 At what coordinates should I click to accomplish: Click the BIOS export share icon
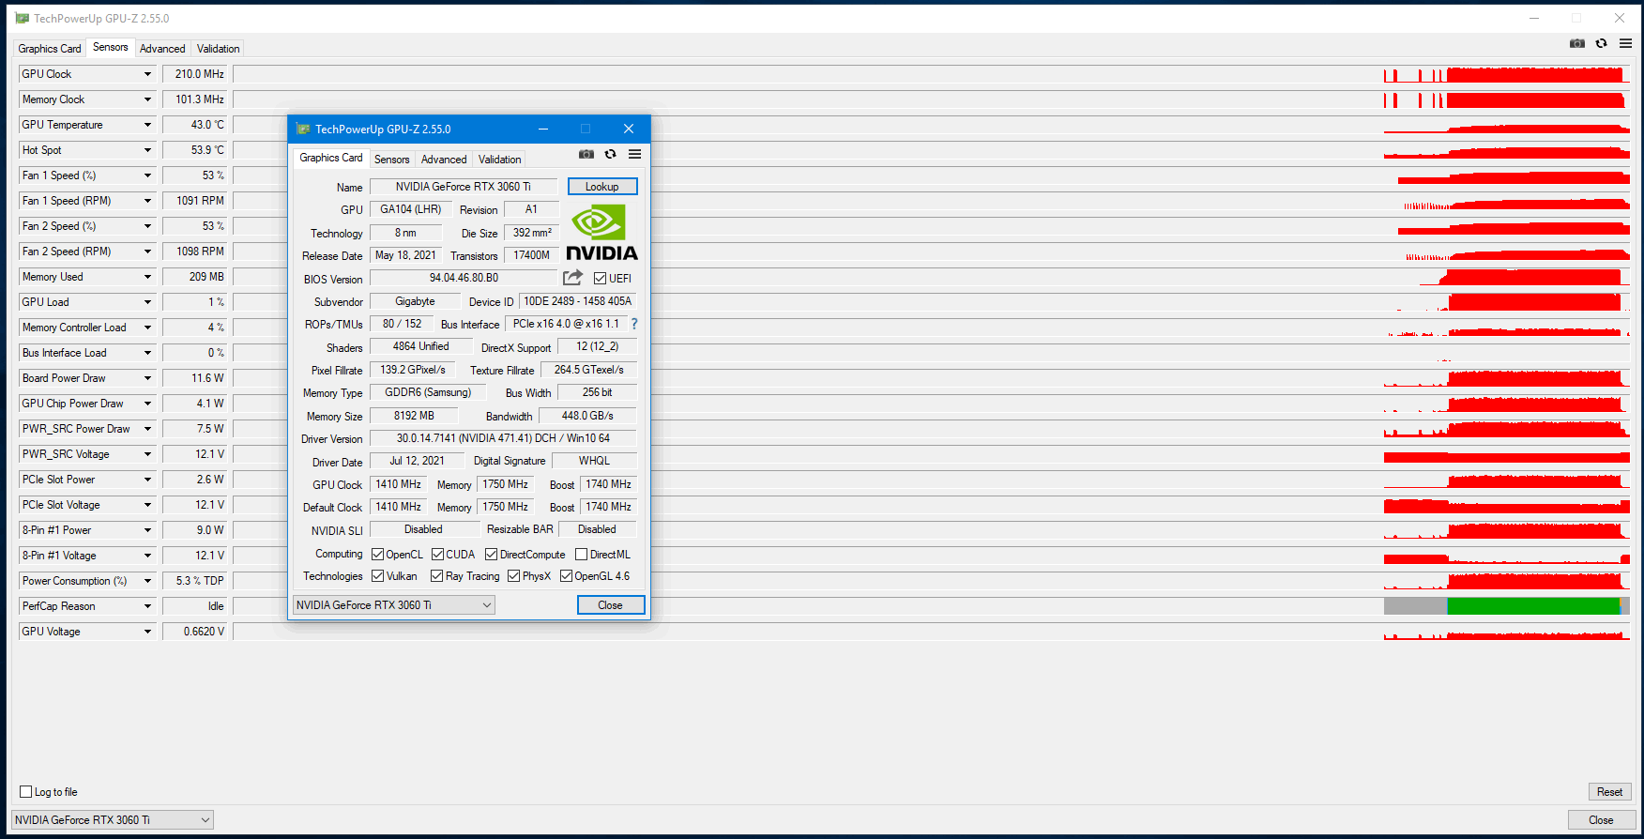(x=572, y=278)
